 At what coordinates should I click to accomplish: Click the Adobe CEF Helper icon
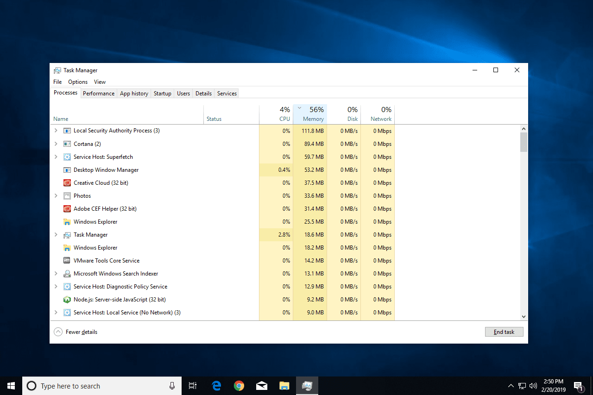pos(67,208)
